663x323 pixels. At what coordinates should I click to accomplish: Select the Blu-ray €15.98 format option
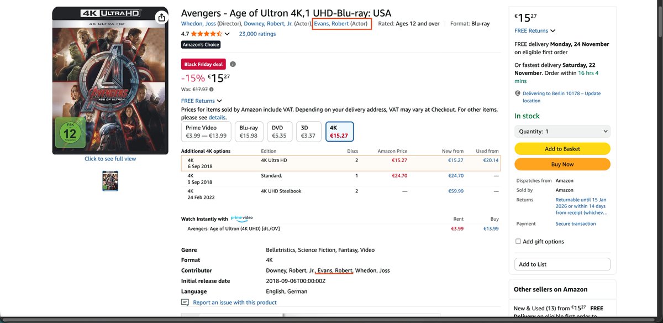pyautogui.click(x=249, y=132)
